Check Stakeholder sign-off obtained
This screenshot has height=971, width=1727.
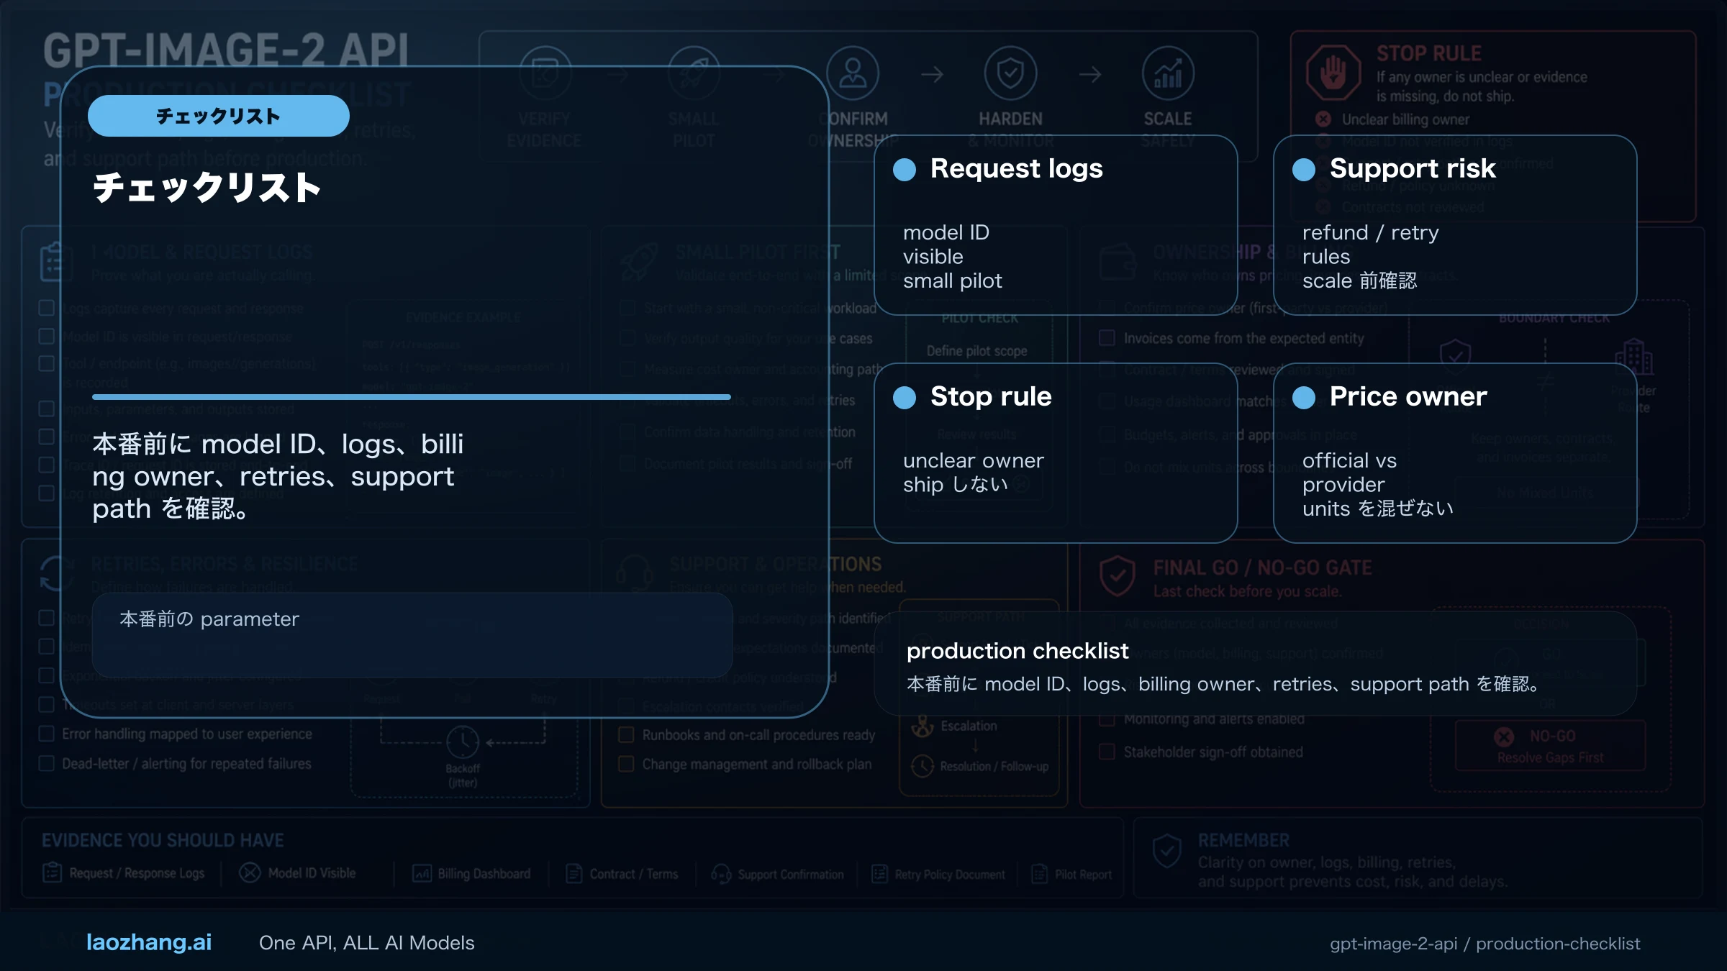click(1107, 752)
